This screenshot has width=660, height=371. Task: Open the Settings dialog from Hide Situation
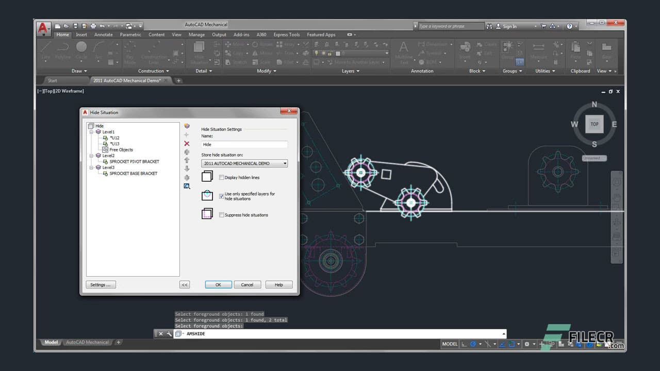100,284
